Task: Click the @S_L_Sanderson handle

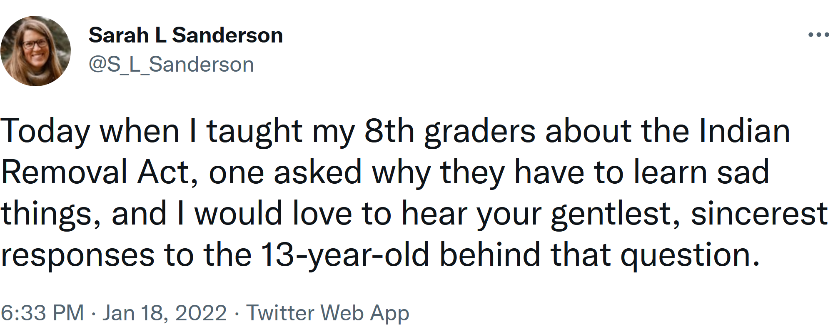Action: [171, 65]
